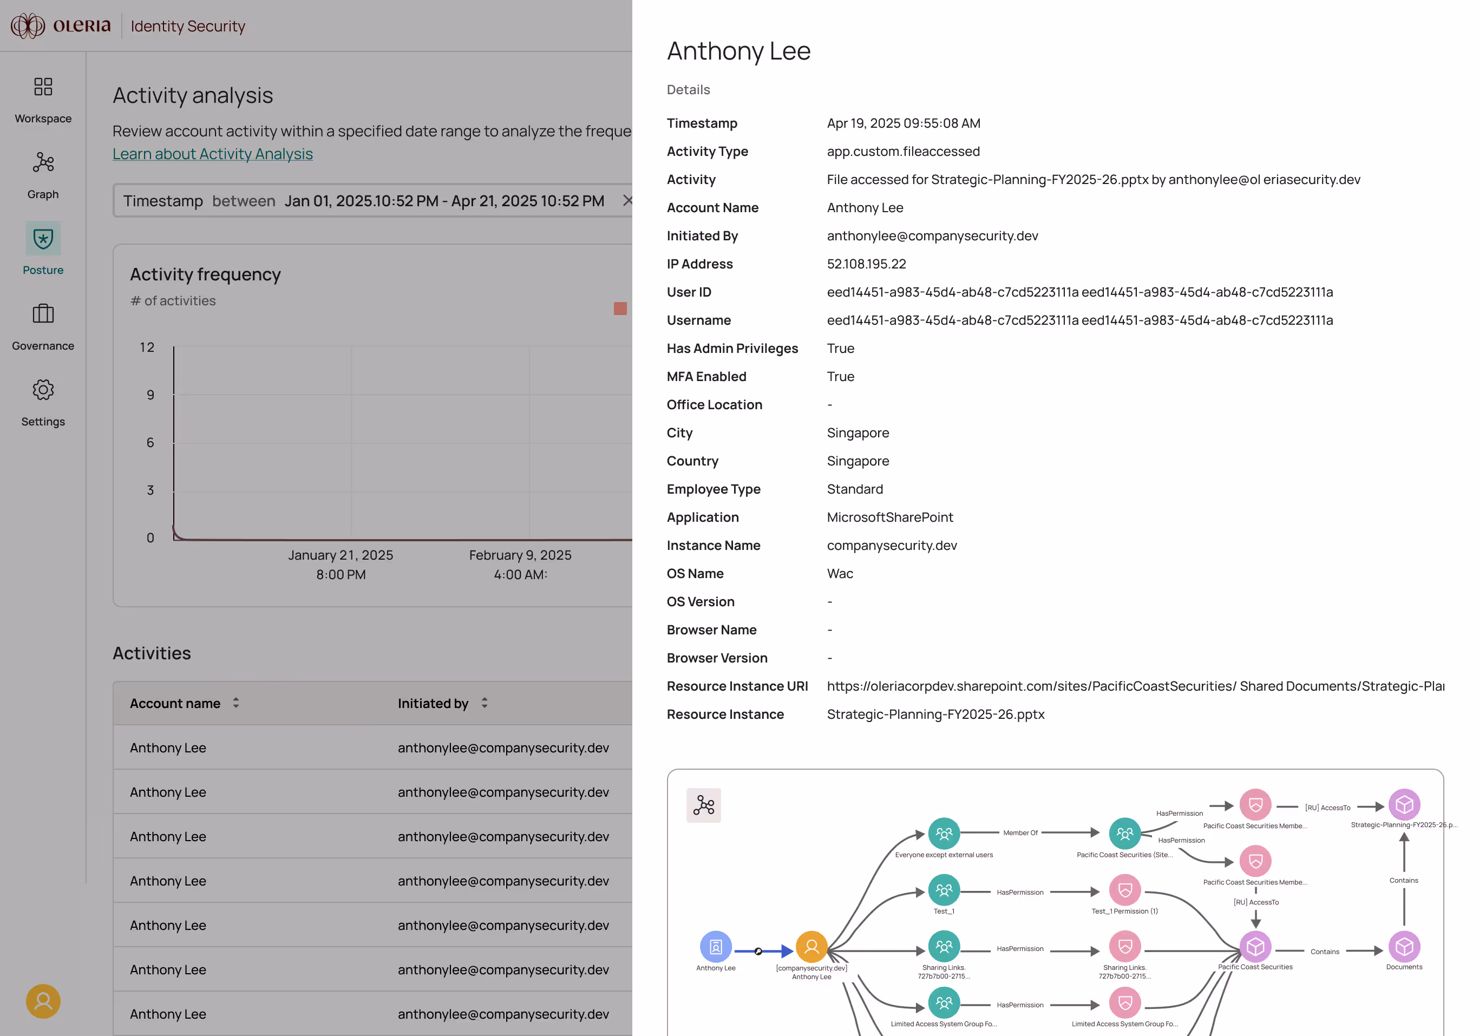Image resolution: width=1479 pixels, height=1036 pixels.
Task: Remove the Timestamp filter with X
Action: 627,201
